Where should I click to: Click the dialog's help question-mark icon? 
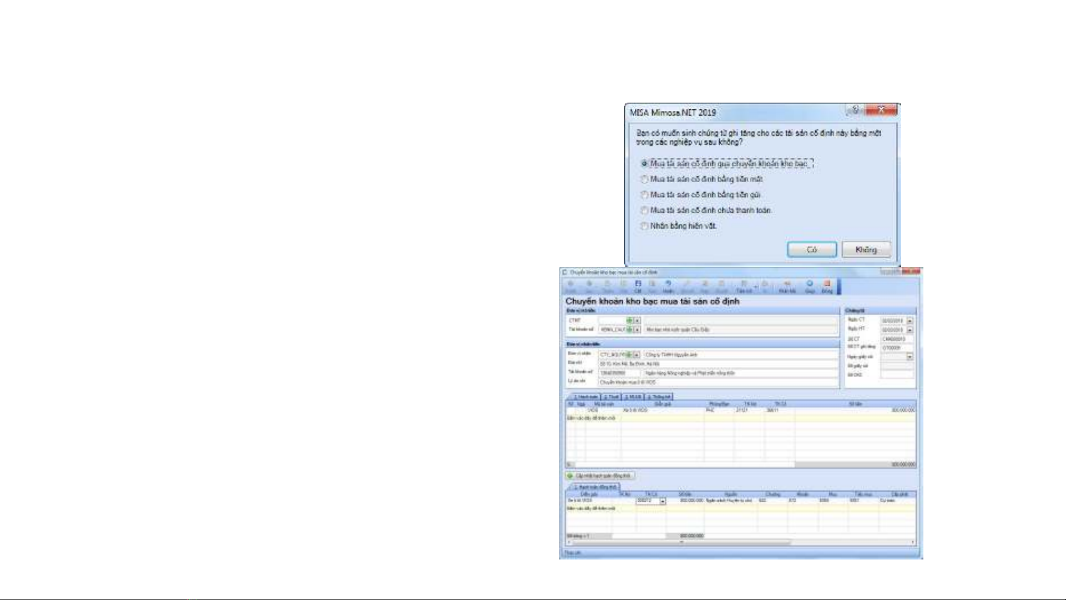[855, 110]
